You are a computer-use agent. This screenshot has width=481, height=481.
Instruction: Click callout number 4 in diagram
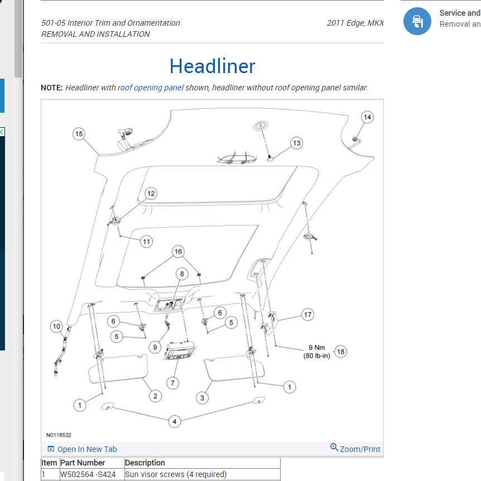[175, 421]
